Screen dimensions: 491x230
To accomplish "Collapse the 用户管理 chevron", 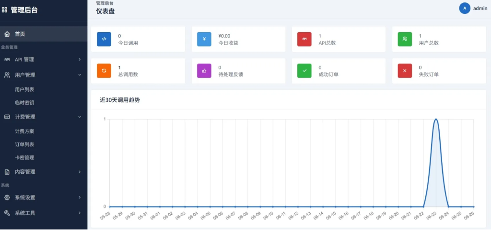I will 80,75.
